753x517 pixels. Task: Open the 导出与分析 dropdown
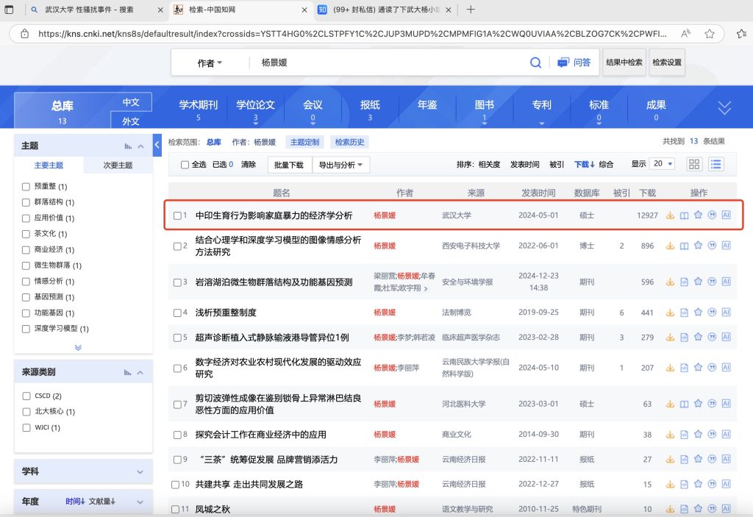pyautogui.click(x=341, y=165)
